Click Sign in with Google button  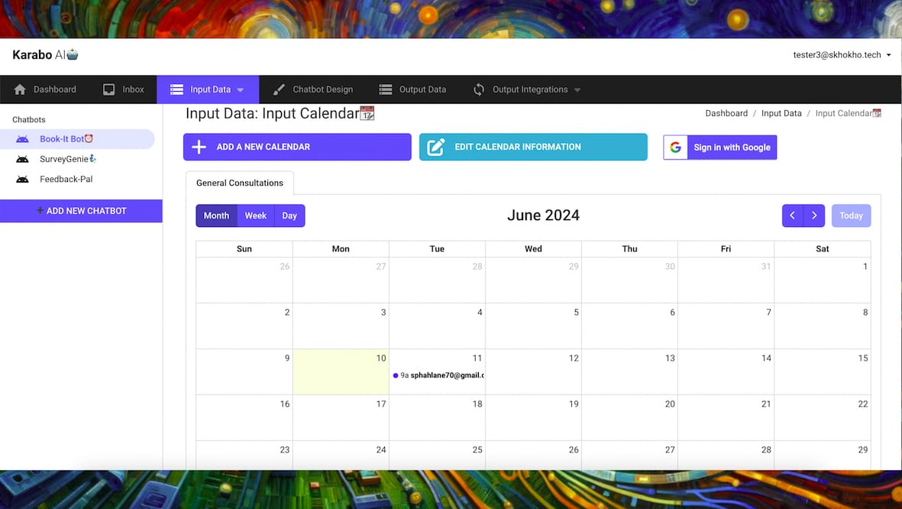tap(720, 148)
